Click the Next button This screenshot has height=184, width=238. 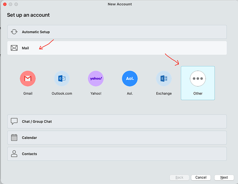(224, 177)
